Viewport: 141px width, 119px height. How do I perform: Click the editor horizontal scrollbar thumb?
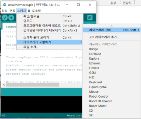33,85
